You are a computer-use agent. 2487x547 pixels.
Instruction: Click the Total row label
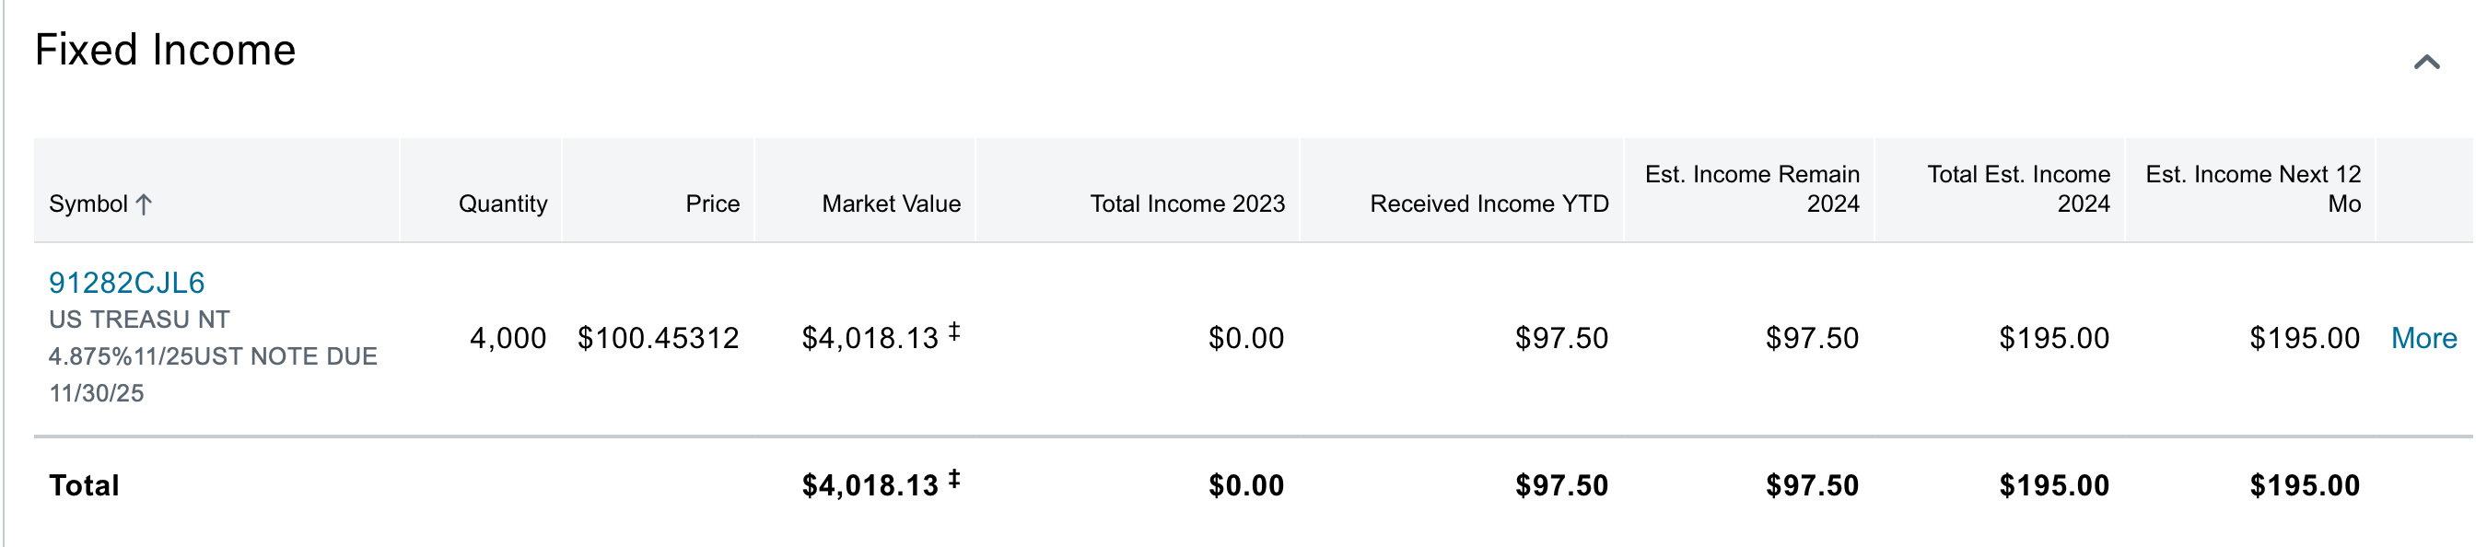click(x=84, y=485)
